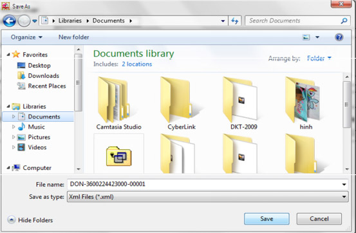Expand the Pictures library node
Screen dimensions: 356x233
(14, 137)
